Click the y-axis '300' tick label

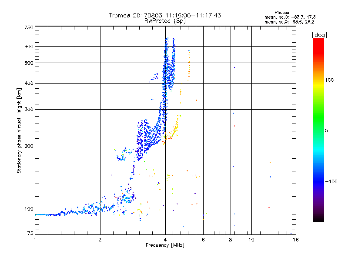click(29, 110)
